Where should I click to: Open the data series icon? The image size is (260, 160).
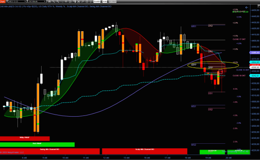point(74,1)
